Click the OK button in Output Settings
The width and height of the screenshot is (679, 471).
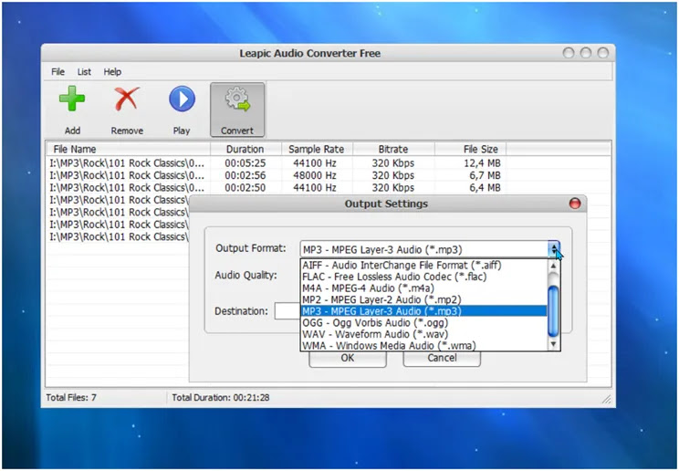tap(348, 359)
